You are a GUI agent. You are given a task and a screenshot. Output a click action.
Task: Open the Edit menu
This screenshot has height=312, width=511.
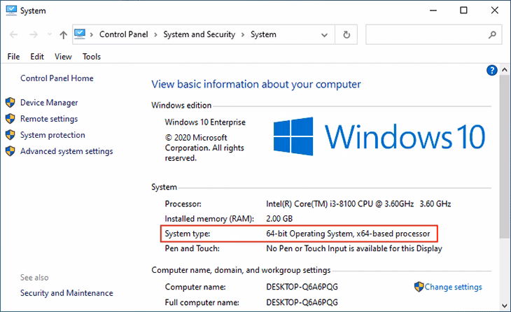37,57
